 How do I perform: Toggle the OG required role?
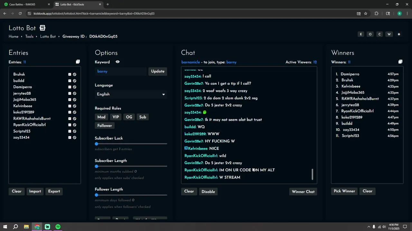[x=129, y=117]
